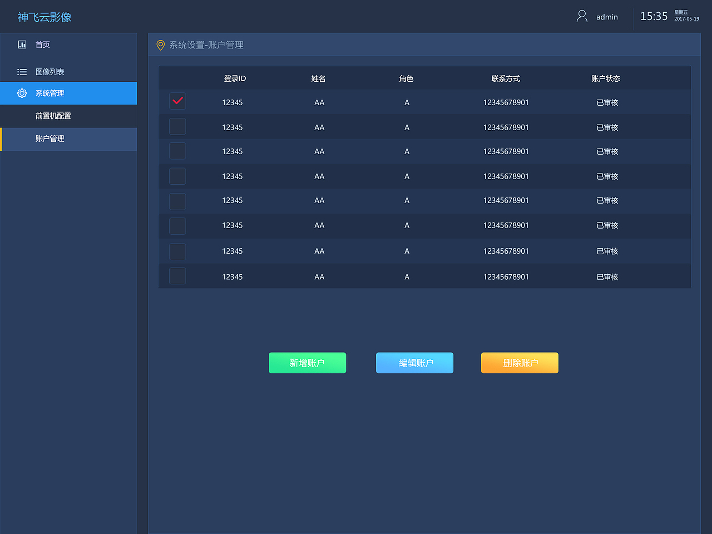The image size is (712, 534).
Task: Click the list icon beside 图像列表
Action: tap(22, 72)
